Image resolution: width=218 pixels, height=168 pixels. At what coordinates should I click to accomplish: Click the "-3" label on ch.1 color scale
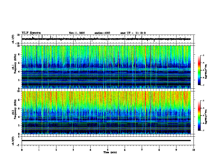(x=203, y=55)
